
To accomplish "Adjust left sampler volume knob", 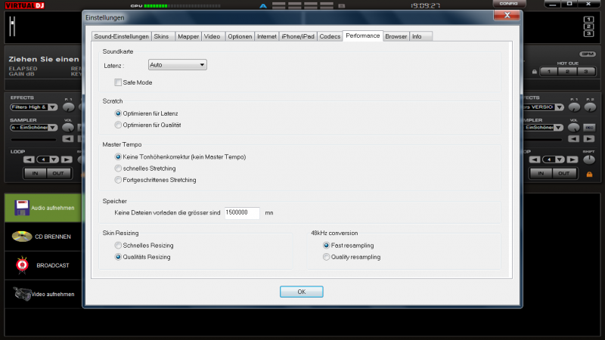I will [68, 128].
